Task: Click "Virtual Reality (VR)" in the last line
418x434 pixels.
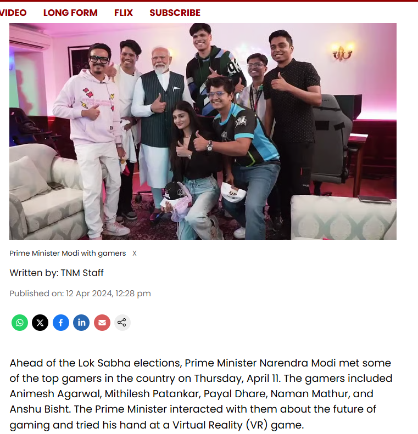Action: tap(220, 425)
